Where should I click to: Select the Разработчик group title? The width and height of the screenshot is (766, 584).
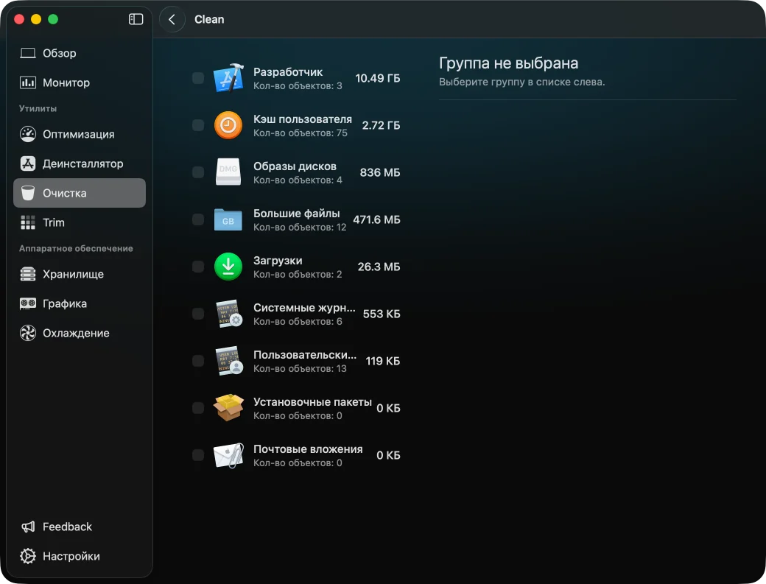[288, 71]
